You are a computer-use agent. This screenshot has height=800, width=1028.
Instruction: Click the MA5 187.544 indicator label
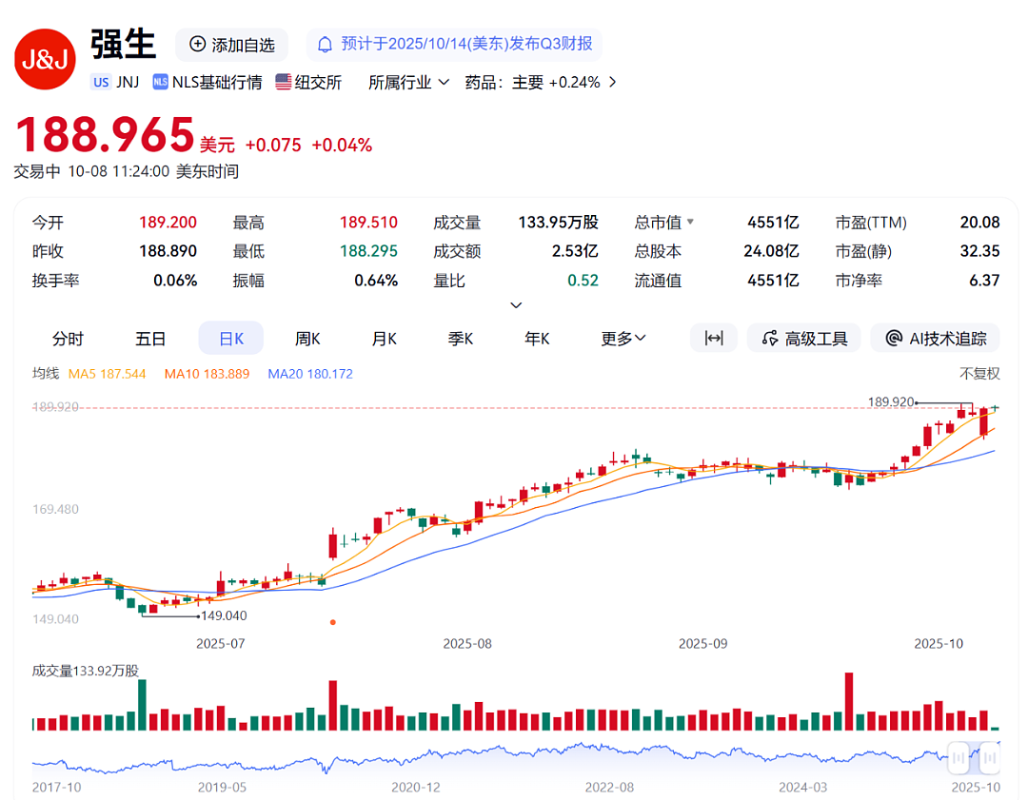click(107, 374)
